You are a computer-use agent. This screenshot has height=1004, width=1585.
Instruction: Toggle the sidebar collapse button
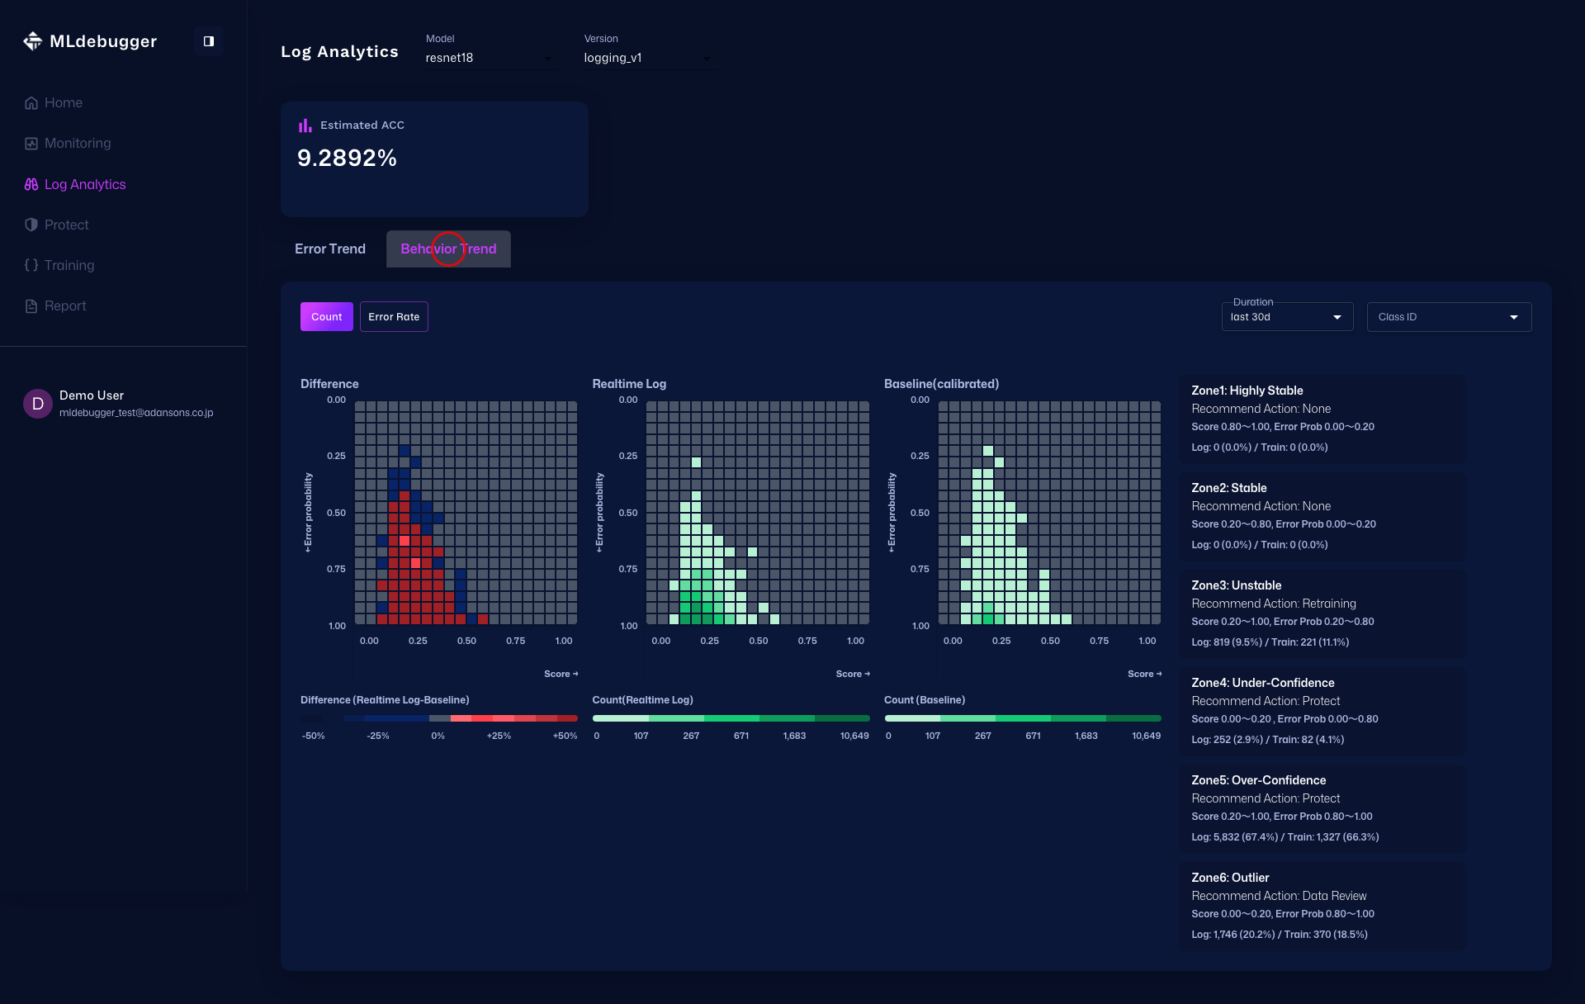click(208, 40)
